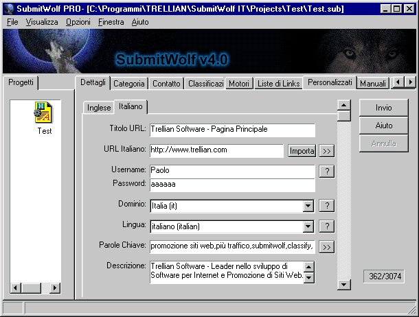419x317 pixels.
Task: Switch to the Liste di Links tab
Action: point(278,84)
